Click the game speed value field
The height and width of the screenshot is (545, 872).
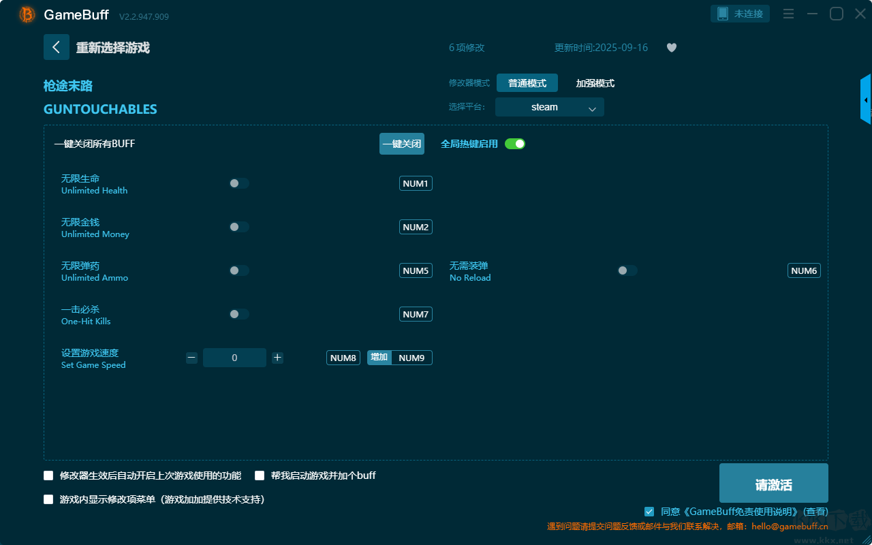pyautogui.click(x=234, y=357)
